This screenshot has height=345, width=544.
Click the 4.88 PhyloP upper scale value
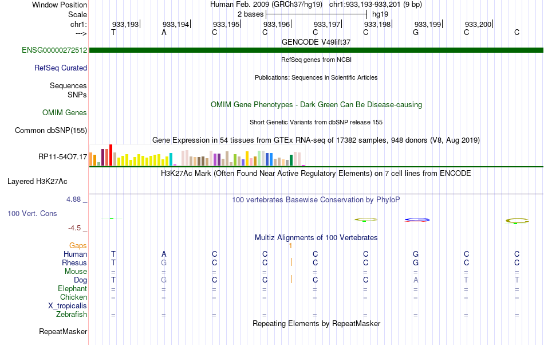[73, 199]
